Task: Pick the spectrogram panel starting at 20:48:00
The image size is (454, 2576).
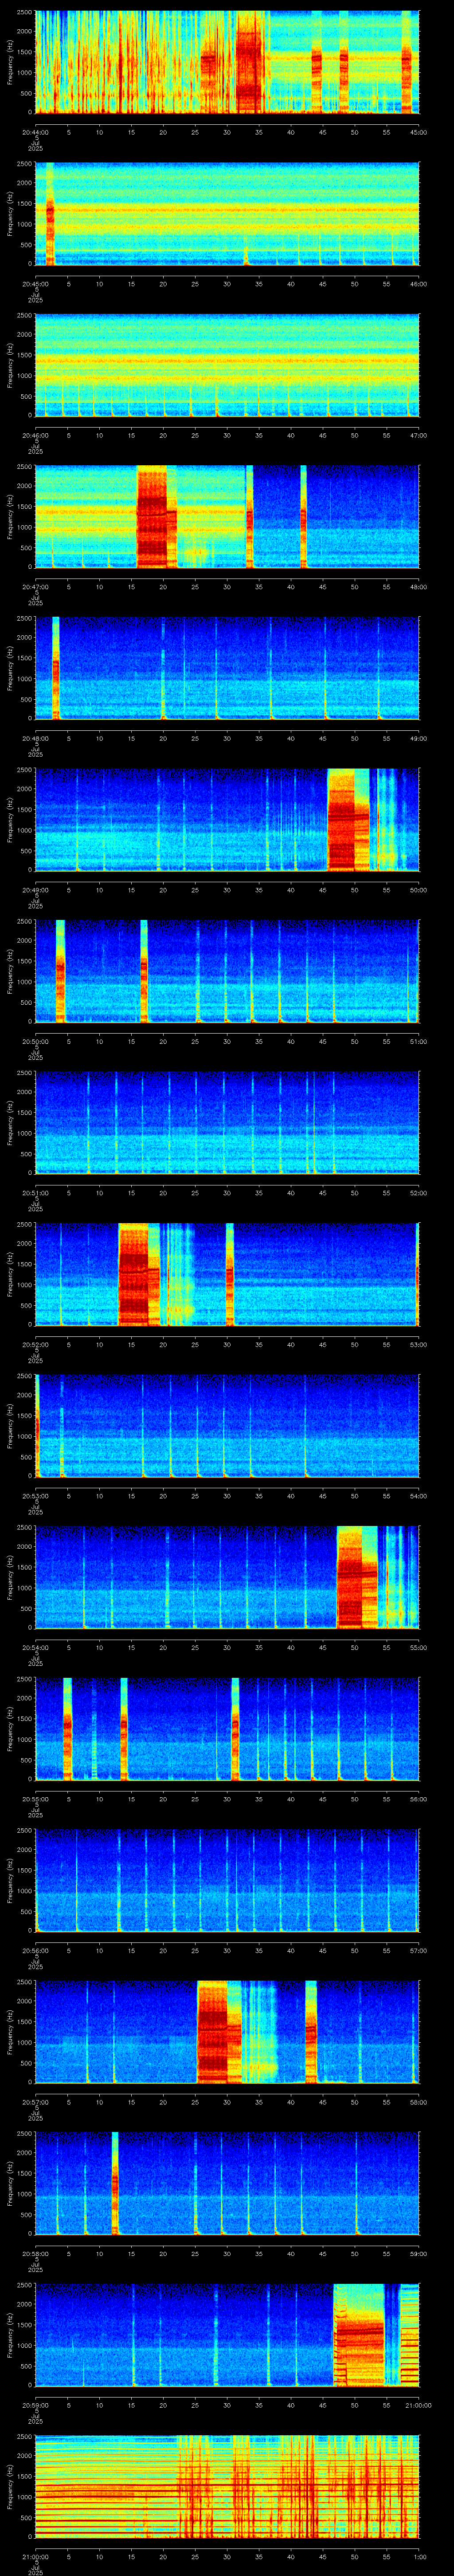Action: 227,668
